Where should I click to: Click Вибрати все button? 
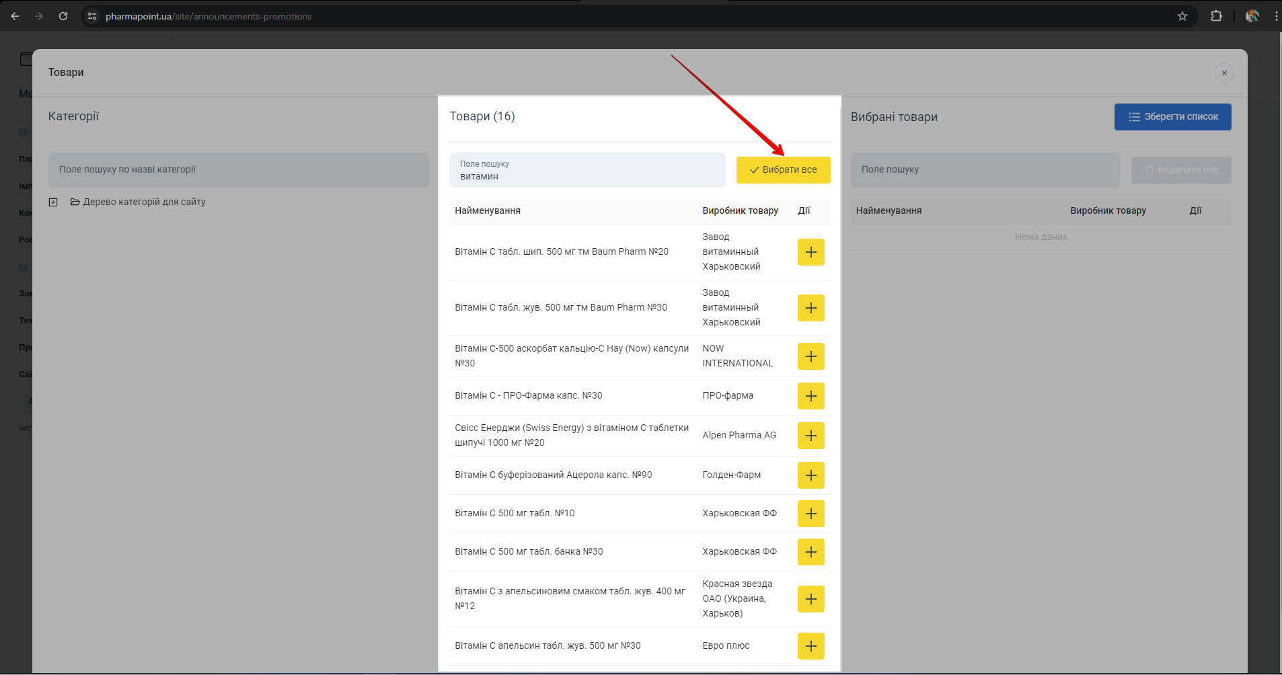[x=783, y=170]
